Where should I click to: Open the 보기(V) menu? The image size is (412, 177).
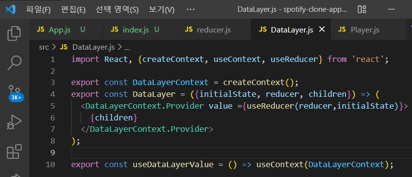click(x=162, y=10)
